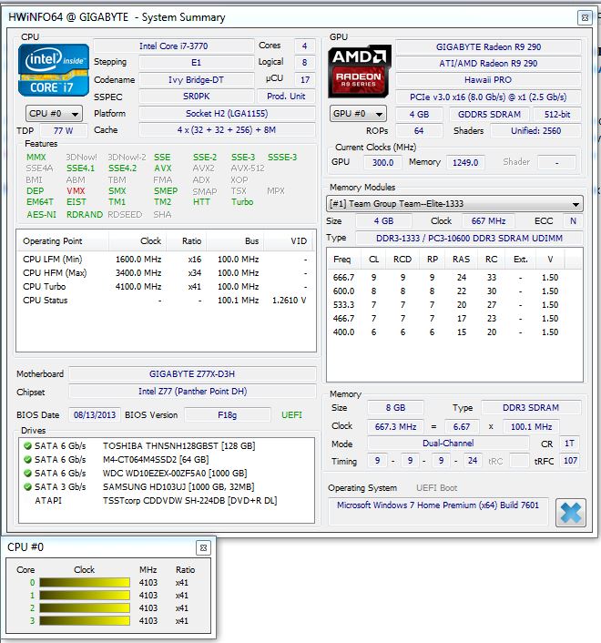Image resolution: width=601 pixels, height=643 pixels.
Task: Click the tRFC 107 value
Action: tap(570, 461)
